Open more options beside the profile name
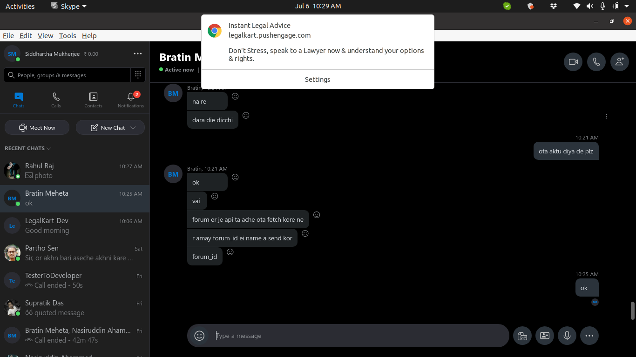The image size is (636, 357). pyautogui.click(x=138, y=54)
